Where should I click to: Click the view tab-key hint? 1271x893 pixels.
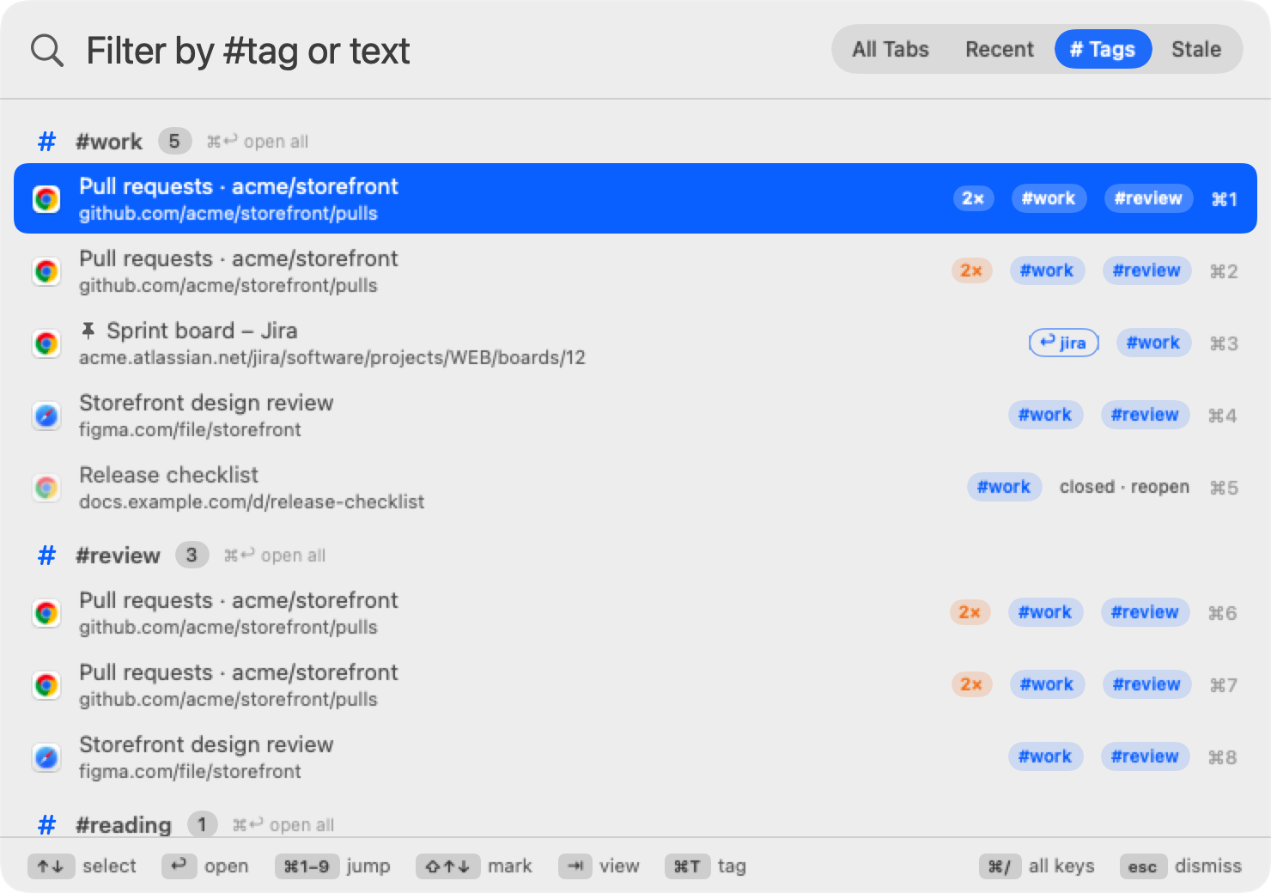coord(599,866)
